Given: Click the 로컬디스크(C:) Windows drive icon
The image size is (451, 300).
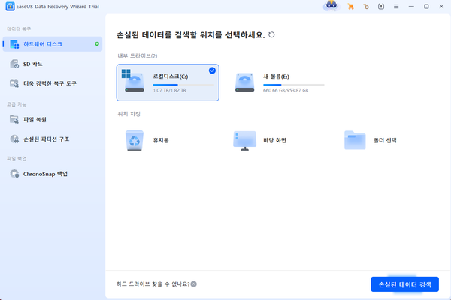Looking at the screenshot, I should [x=132, y=81].
